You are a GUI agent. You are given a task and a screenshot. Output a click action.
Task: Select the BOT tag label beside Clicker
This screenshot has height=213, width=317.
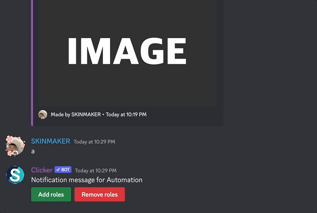[x=65, y=170]
